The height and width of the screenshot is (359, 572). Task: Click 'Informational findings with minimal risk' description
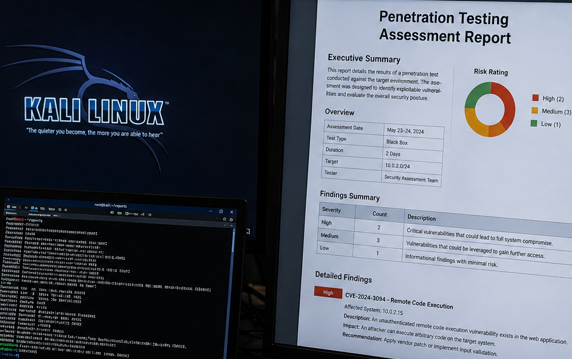tap(451, 261)
